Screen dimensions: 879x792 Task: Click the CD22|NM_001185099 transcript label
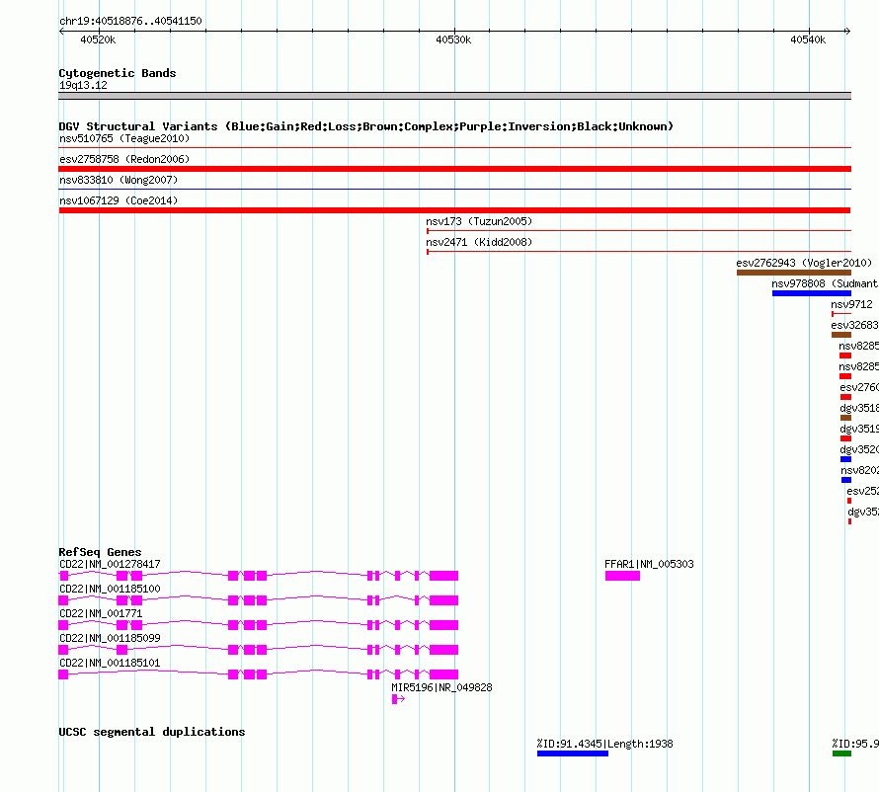[110, 638]
